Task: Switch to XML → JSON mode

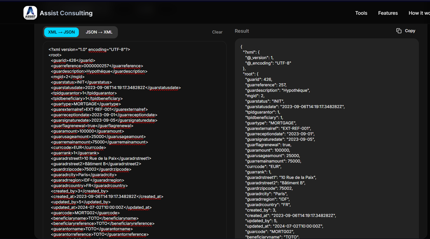Action: click(x=61, y=32)
